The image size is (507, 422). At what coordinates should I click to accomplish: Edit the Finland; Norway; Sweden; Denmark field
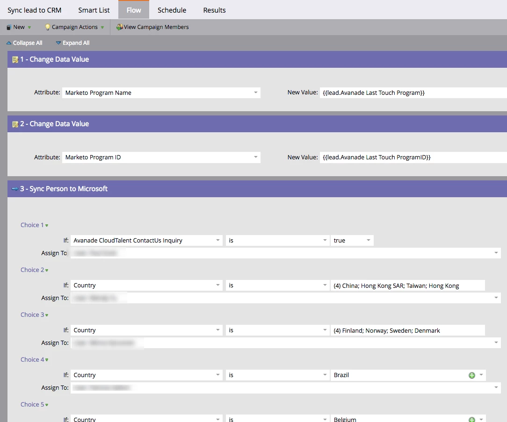(x=407, y=330)
